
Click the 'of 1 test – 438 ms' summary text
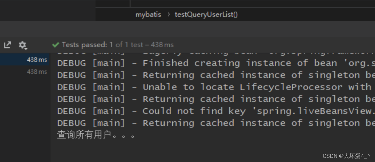point(145,45)
